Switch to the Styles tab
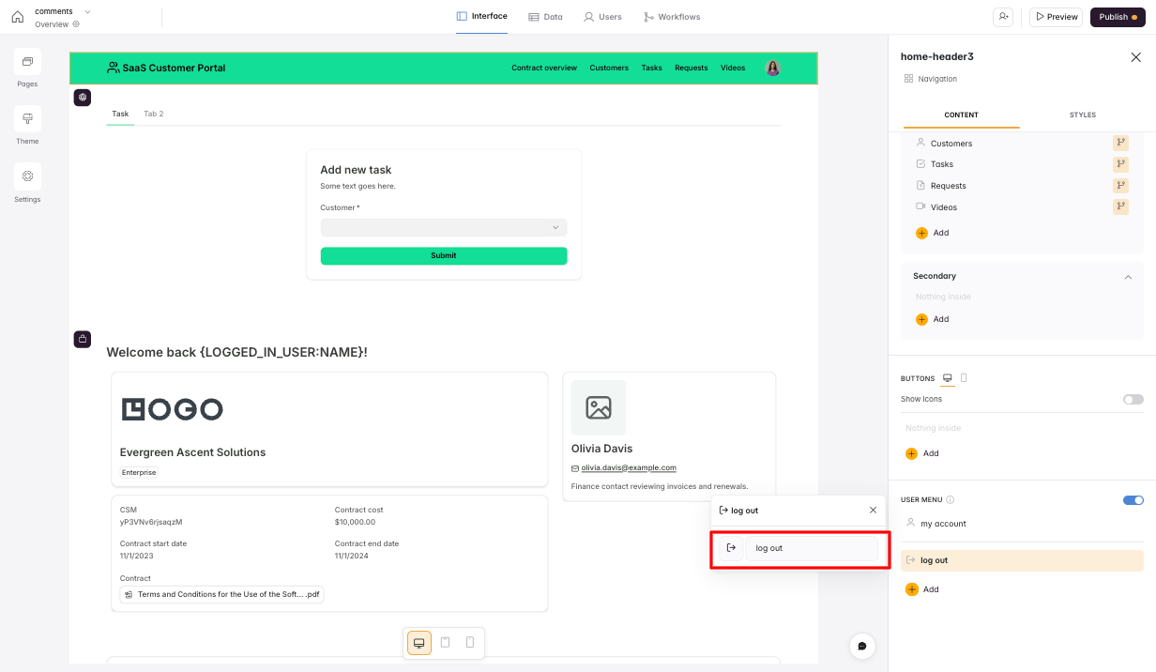The width and height of the screenshot is (1156, 672). pos(1082,115)
